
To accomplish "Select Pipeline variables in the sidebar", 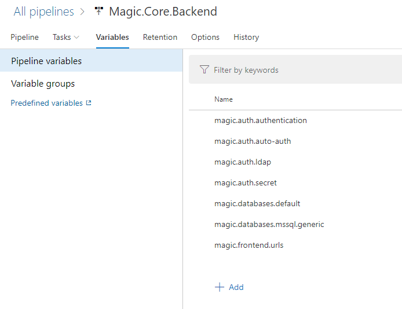I will 46,61.
